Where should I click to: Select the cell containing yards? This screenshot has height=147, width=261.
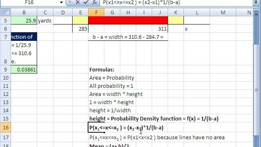click(45, 20)
